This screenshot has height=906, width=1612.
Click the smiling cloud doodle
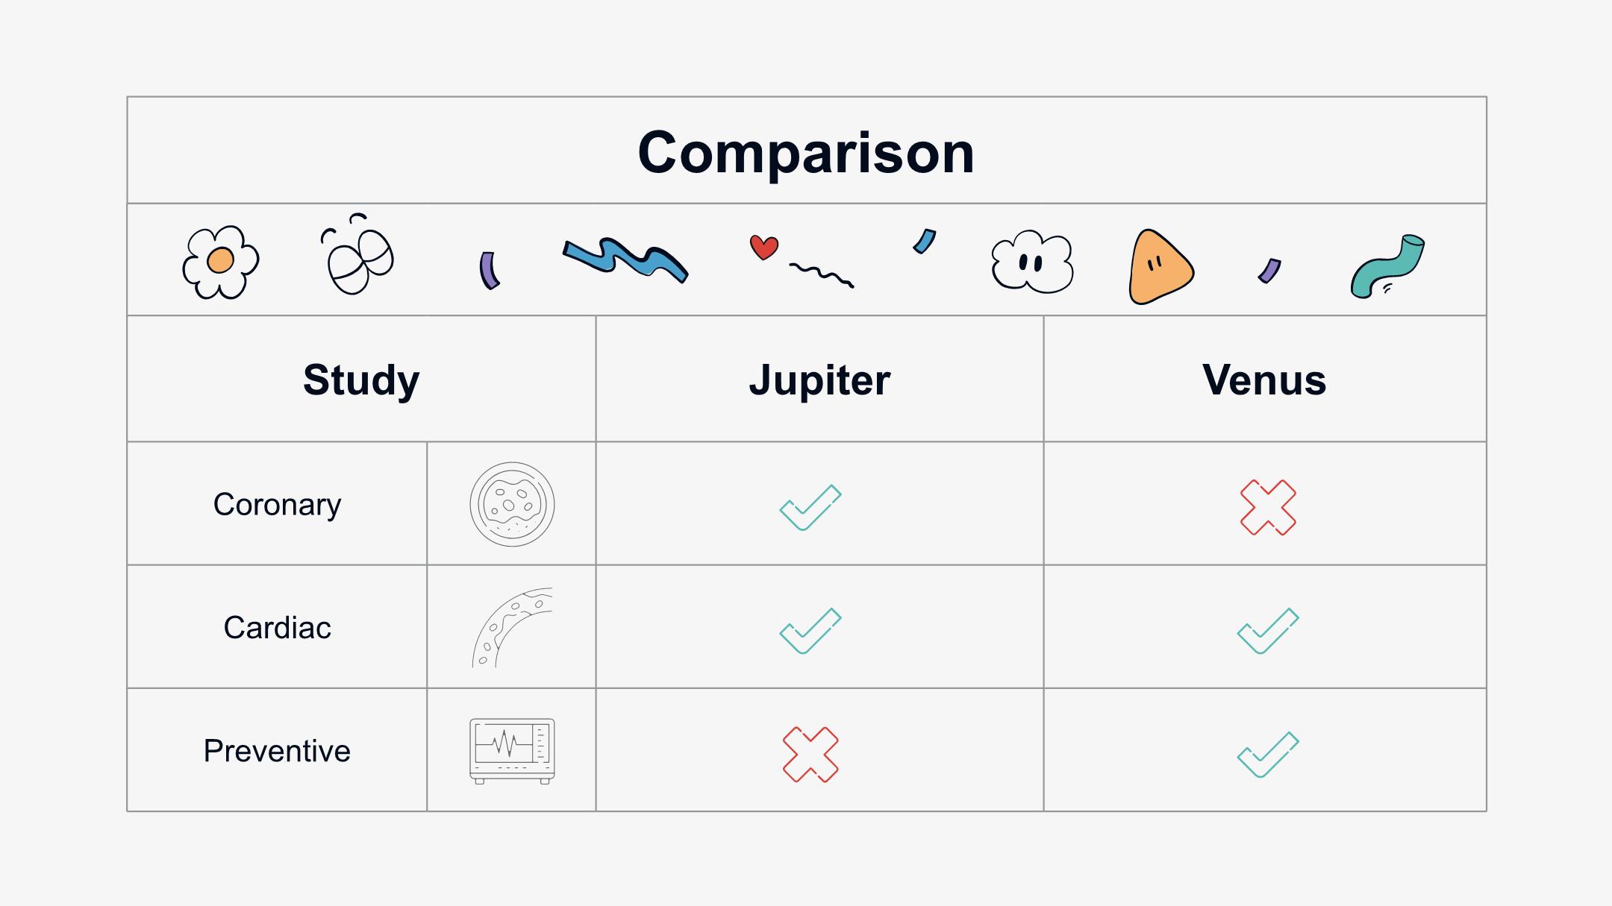coord(1032,261)
